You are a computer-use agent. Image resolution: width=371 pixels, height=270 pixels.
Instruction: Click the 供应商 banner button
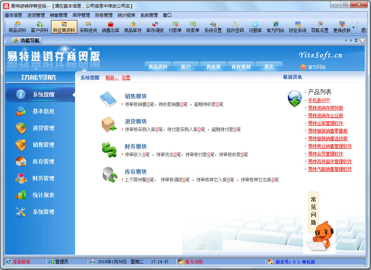pyautogui.click(x=214, y=67)
